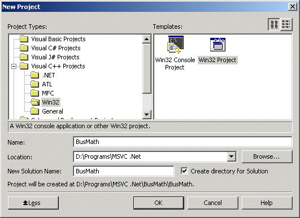Confirm the new project with OK
The height and width of the screenshot is (218, 300).
click(159, 203)
